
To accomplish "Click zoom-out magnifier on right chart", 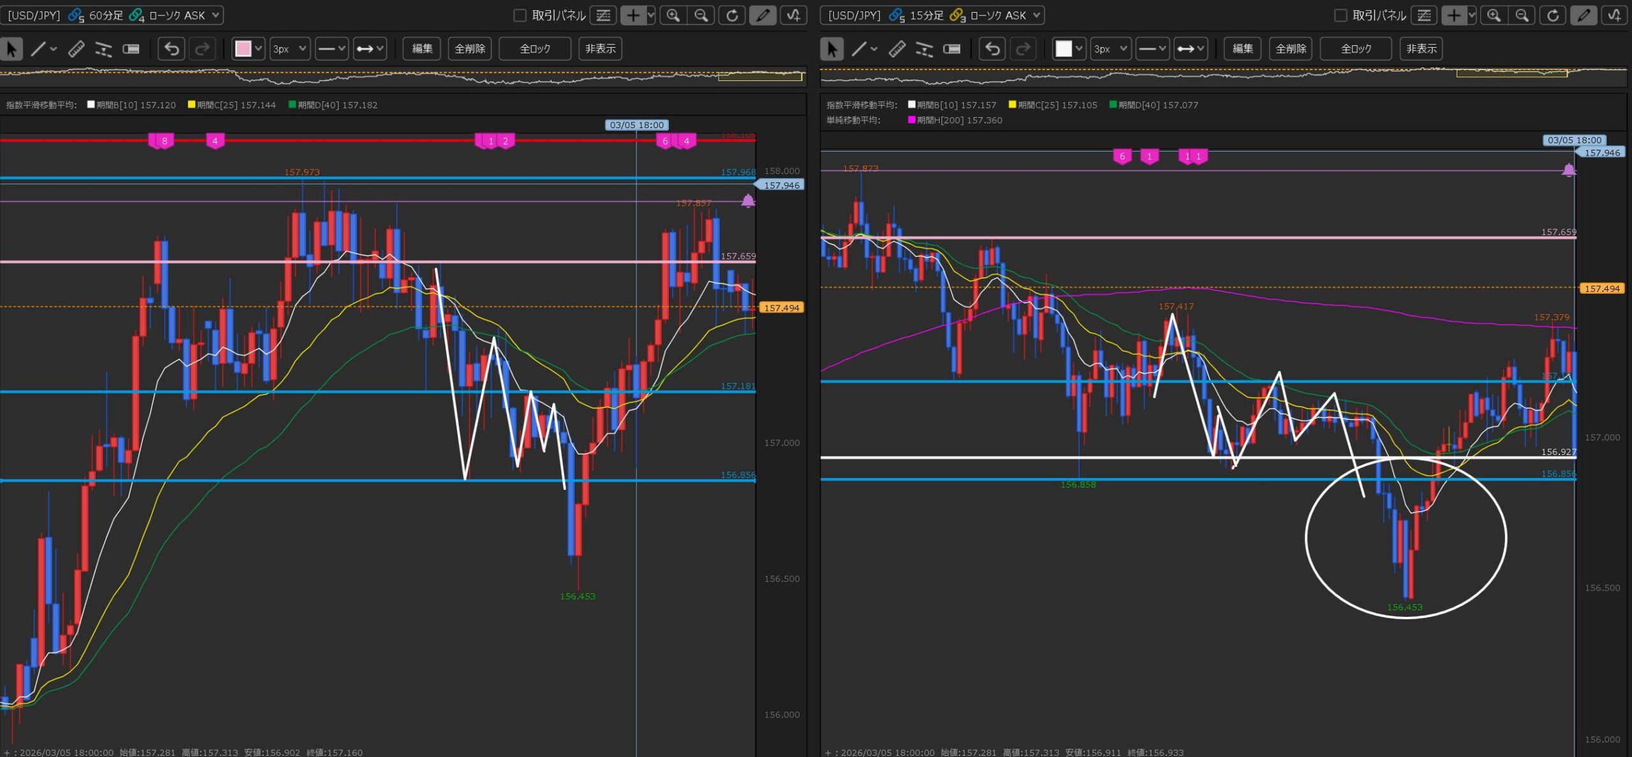I will pos(1522,15).
